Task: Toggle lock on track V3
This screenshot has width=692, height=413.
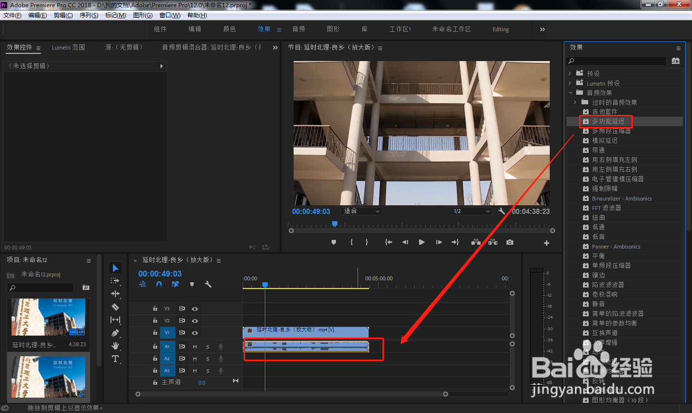Action: tap(155, 309)
